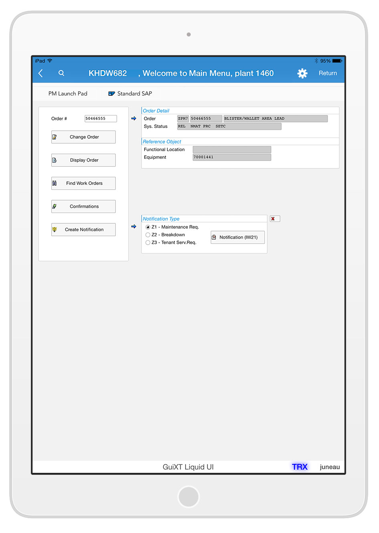Select Z2 - Breakdown radio button

pyautogui.click(x=148, y=235)
